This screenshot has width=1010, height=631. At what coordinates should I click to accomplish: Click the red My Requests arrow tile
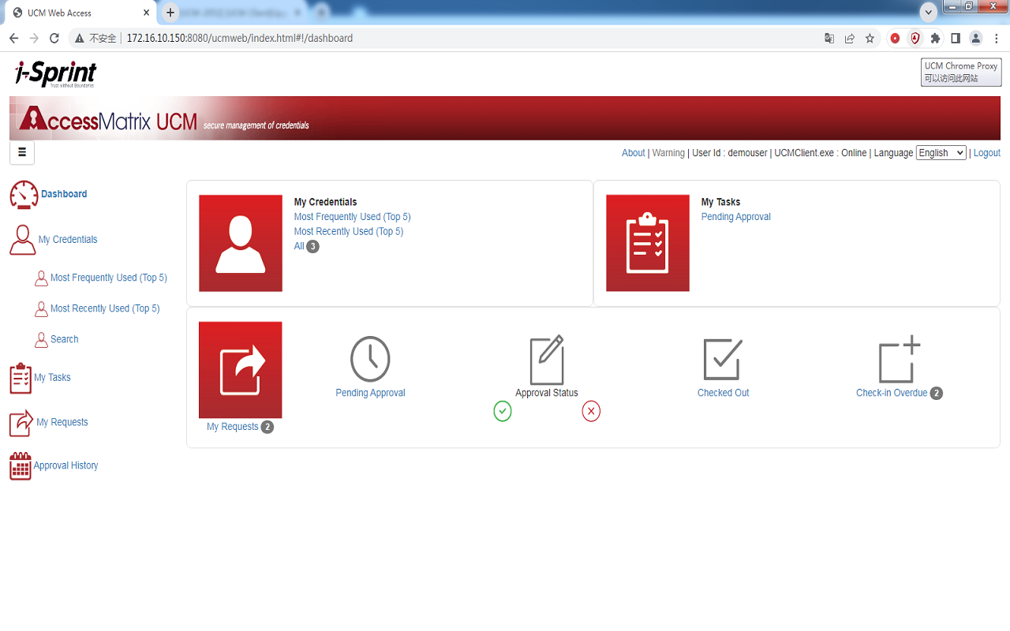[x=241, y=370]
